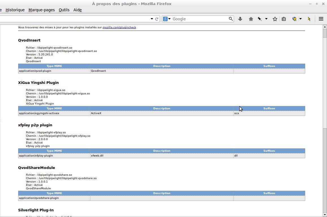Show bookmarks list icon
Screen dimensions: 327x217
point(284,19)
